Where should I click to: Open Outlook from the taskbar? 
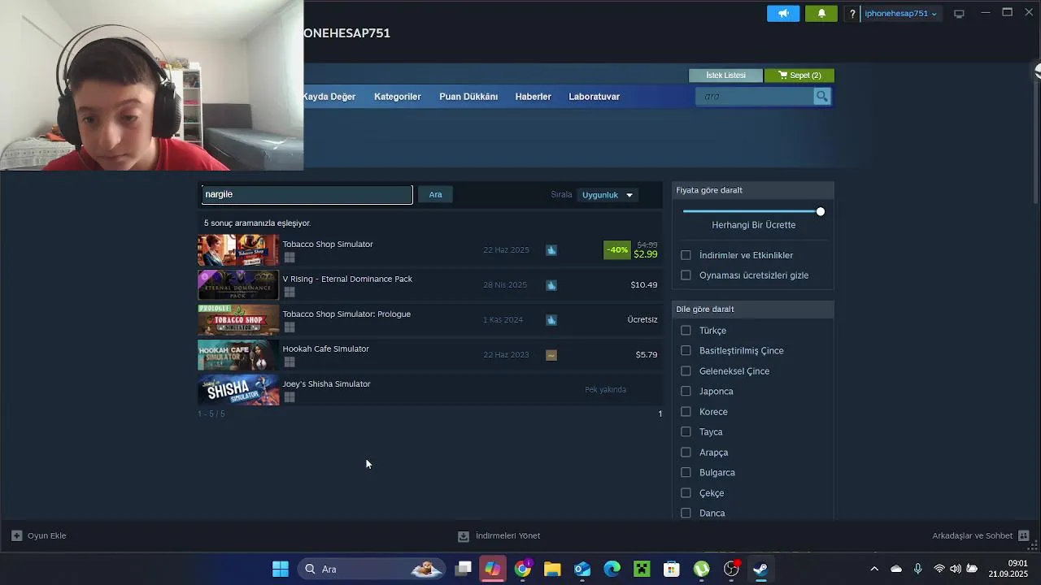582,569
